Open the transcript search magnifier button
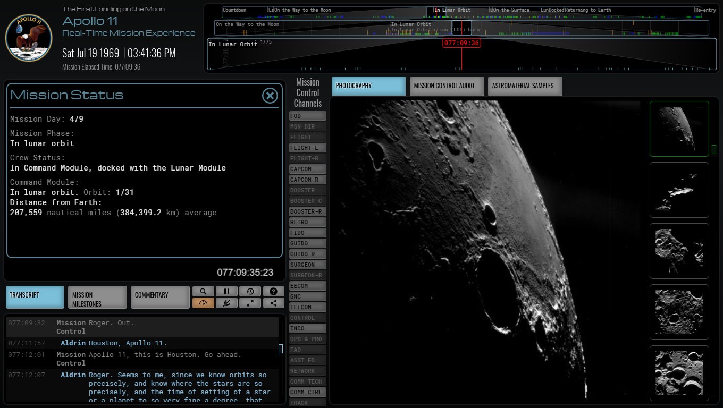The width and height of the screenshot is (723, 408). 203,291
